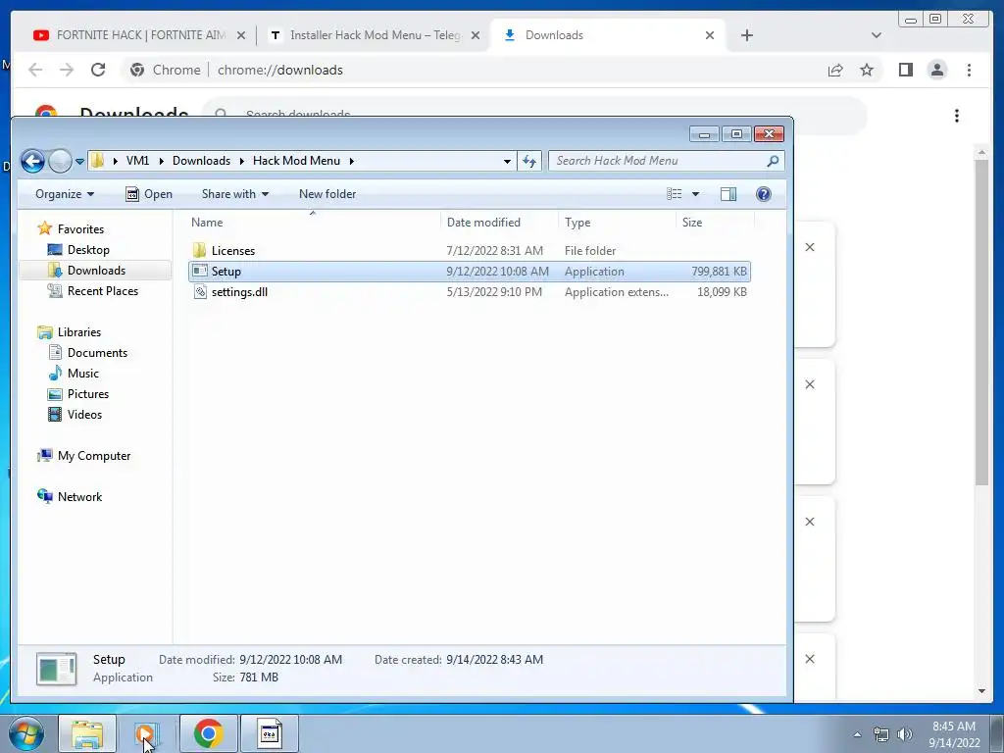The width and height of the screenshot is (1004, 753).
Task: Click search magnifier icon in Explorer
Action: pyautogui.click(x=773, y=161)
